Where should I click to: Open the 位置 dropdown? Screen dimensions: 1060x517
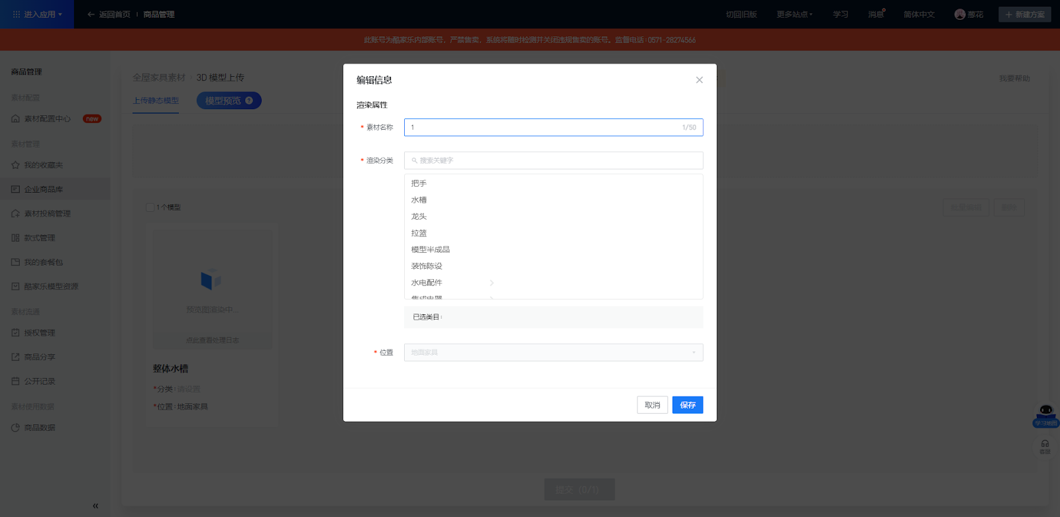pos(553,352)
